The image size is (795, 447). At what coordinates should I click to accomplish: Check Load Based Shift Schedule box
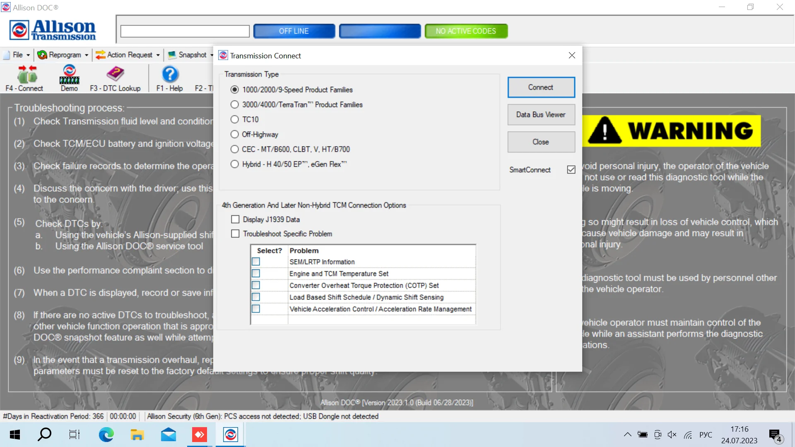coord(256,297)
